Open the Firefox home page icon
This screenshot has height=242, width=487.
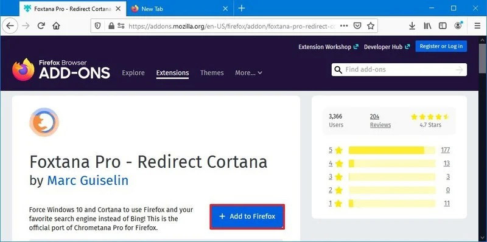56,26
